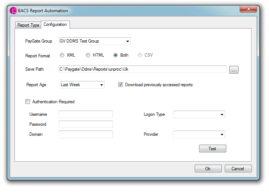Choose the XML report format
The image size is (269, 192).
click(x=62, y=55)
